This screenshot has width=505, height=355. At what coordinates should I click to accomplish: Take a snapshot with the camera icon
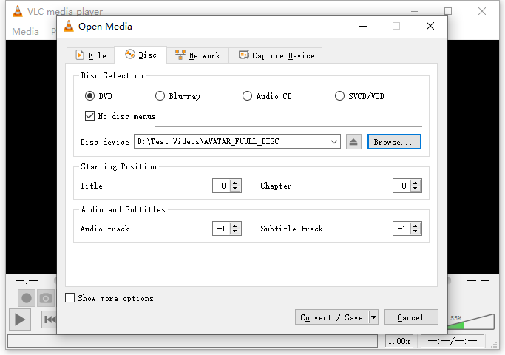click(x=46, y=298)
